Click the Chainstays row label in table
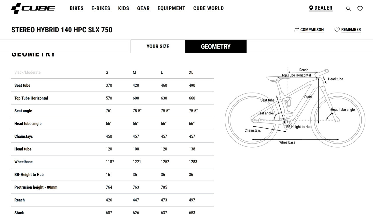This screenshot has width=373, height=216. coord(24,136)
